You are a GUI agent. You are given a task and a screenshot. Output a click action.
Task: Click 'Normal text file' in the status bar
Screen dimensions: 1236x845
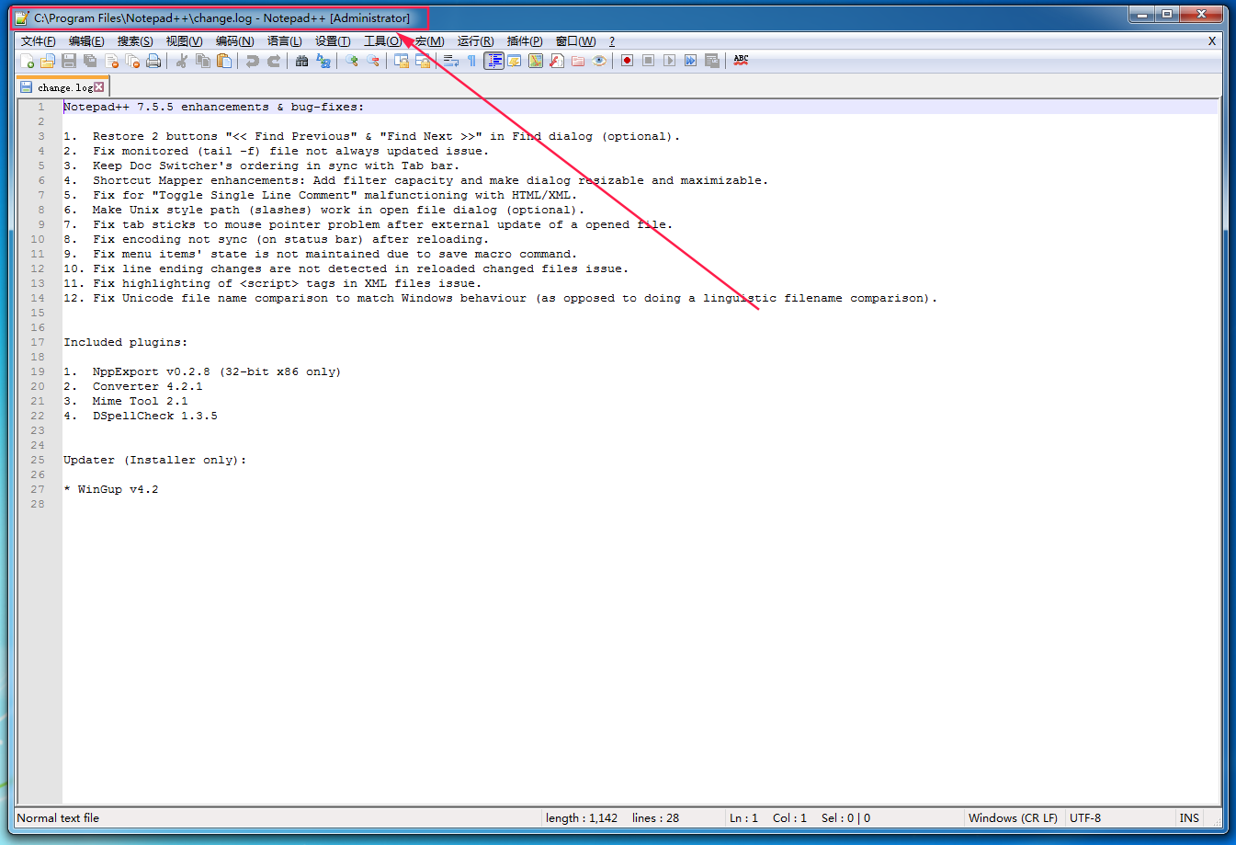click(58, 817)
